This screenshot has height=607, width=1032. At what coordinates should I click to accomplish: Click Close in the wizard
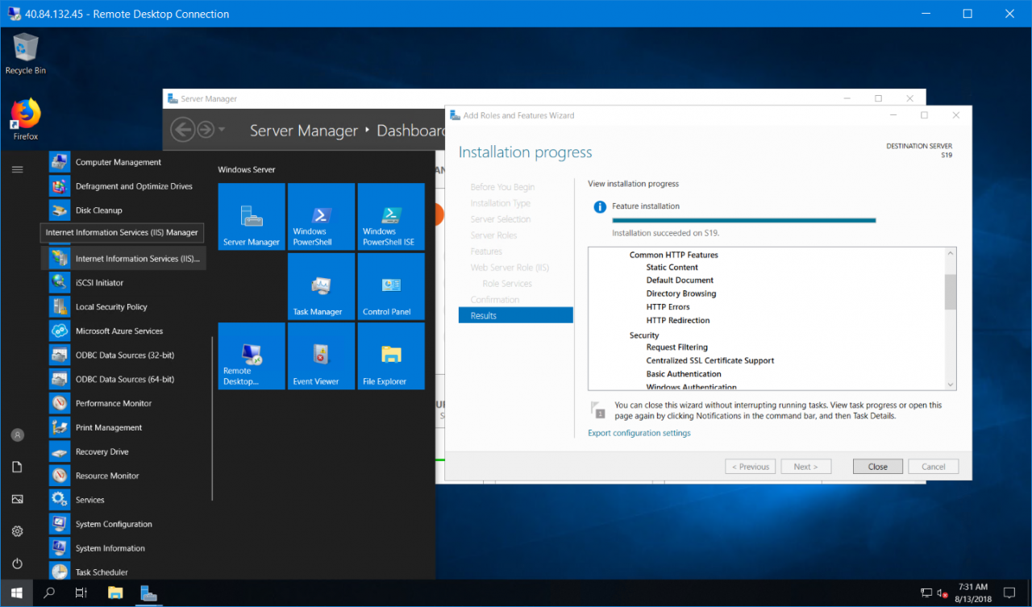click(x=878, y=467)
